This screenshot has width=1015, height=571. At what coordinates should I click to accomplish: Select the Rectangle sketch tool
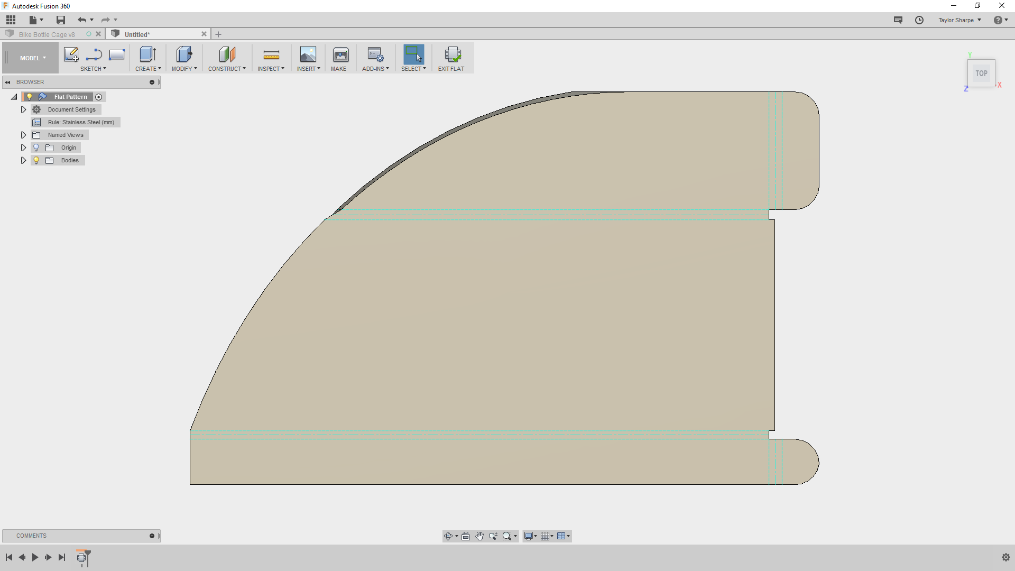pos(117,54)
